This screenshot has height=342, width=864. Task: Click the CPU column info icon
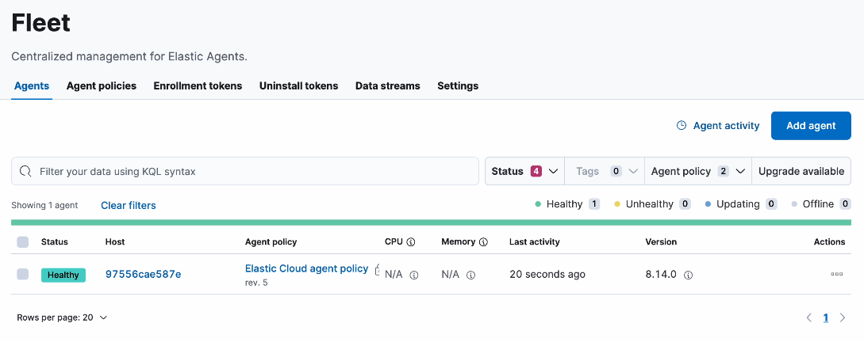coord(411,242)
